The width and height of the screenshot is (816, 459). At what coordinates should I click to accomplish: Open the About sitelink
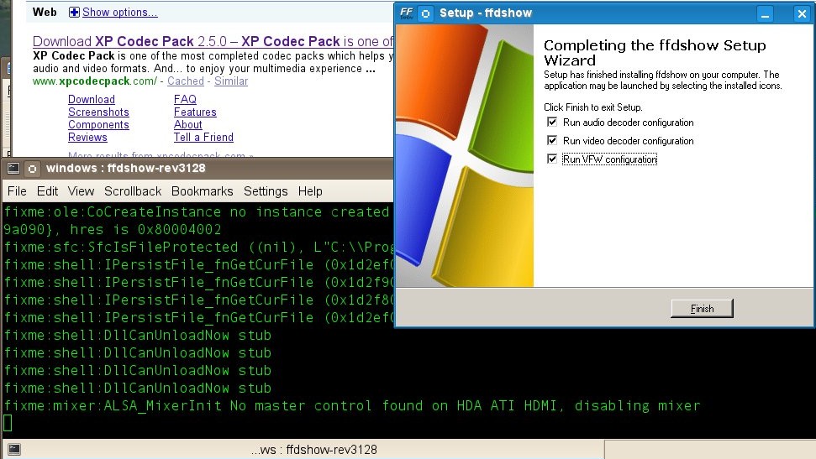pos(188,125)
